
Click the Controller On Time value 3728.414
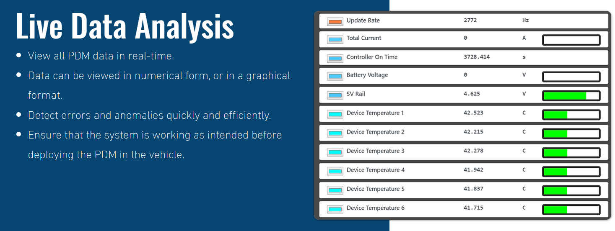477,57
